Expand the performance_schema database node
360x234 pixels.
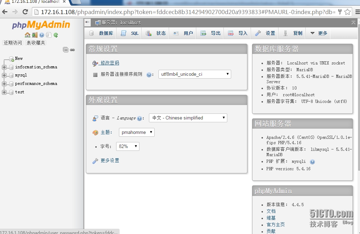pyautogui.click(x=4, y=84)
